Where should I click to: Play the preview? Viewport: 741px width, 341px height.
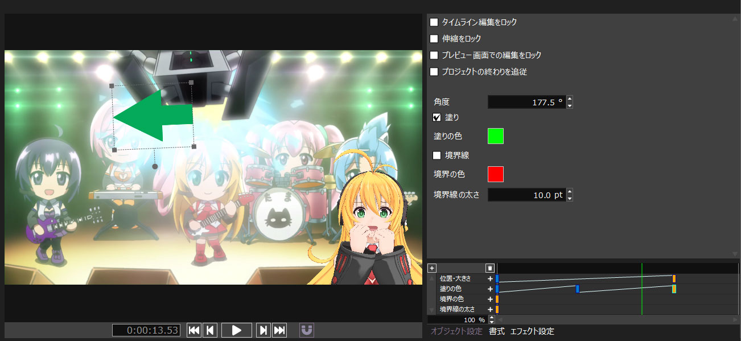click(237, 330)
